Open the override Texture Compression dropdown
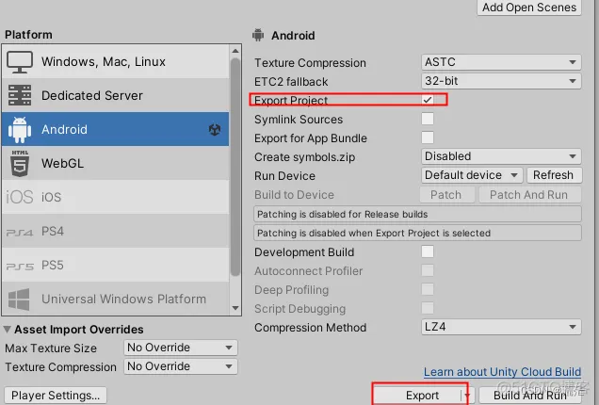This screenshot has height=405, width=599. [x=180, y=366]
